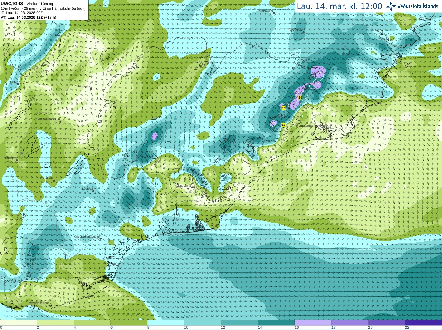Click the 'IT: Lau. 14. 03. 2026 00Z' line
The height and width of the screenshot is (330, 442).
pos(22,13)
